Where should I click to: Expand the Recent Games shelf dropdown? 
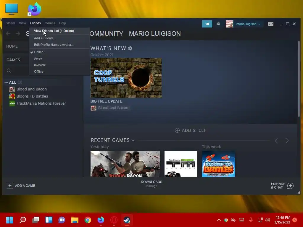(x=133, y=140)
